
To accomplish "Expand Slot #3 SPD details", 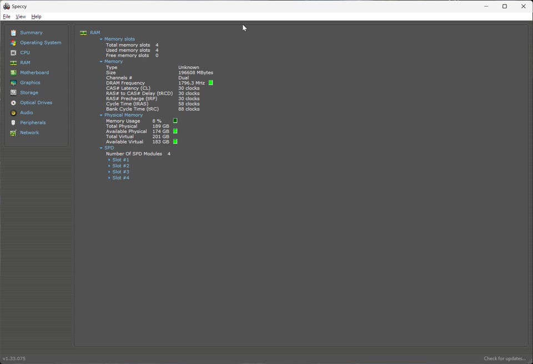I will point(109,172).
